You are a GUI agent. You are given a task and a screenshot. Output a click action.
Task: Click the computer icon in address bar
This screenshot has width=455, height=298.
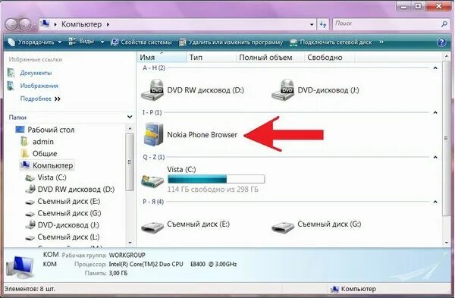[45, 24]
